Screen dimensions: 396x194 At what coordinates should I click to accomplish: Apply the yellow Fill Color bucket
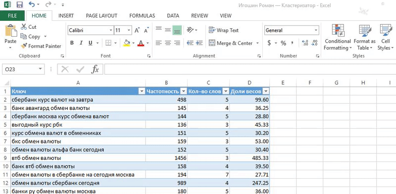tap(127, 43)
